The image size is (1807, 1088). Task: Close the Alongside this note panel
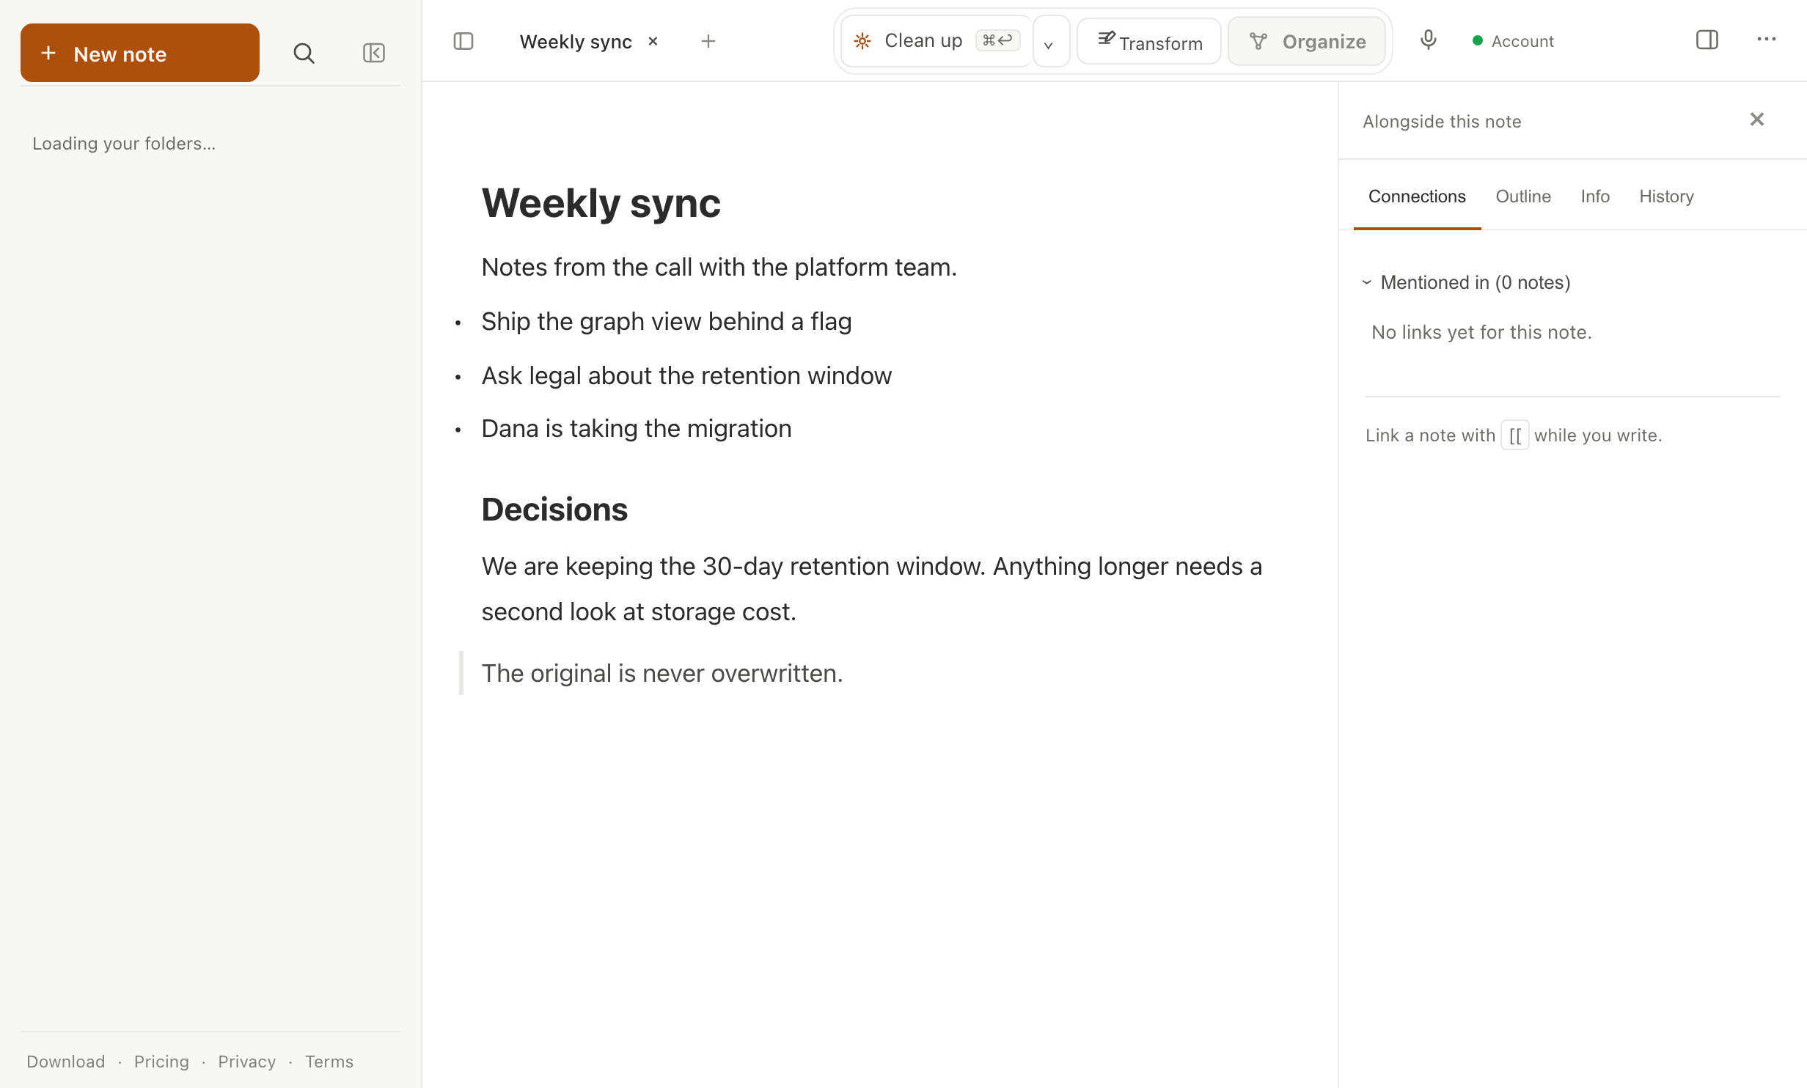(1757, 120)
